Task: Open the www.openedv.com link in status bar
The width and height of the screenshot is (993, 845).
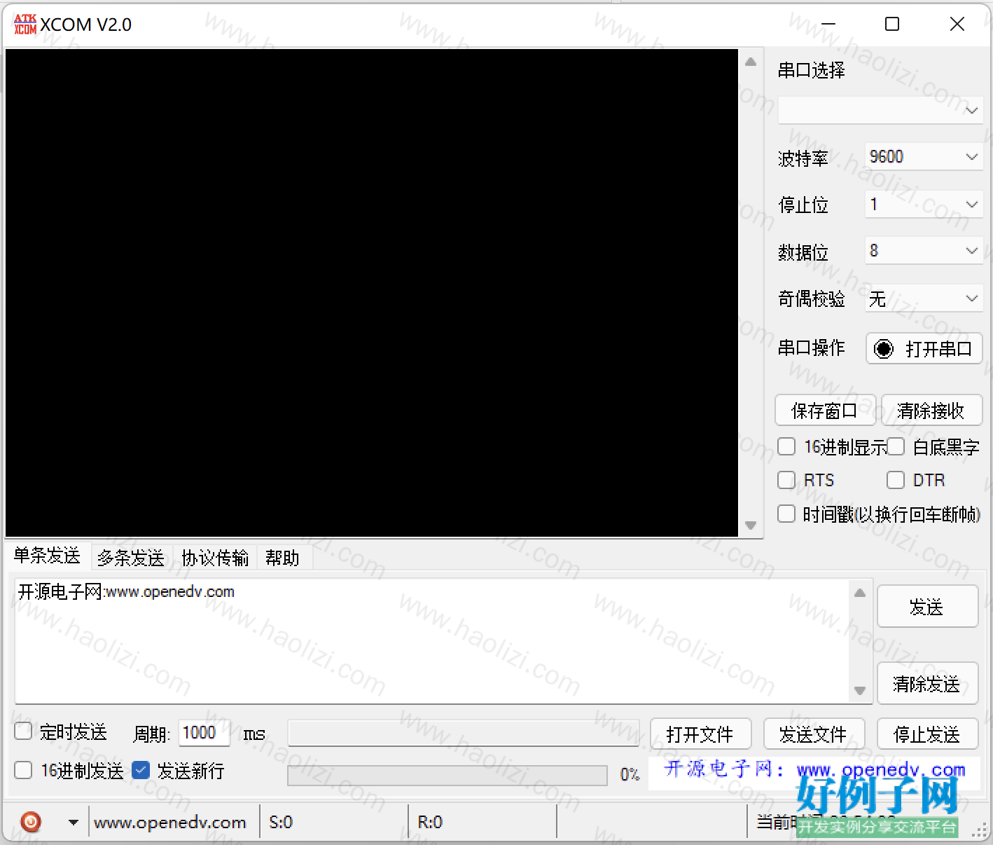Action: 170,822
